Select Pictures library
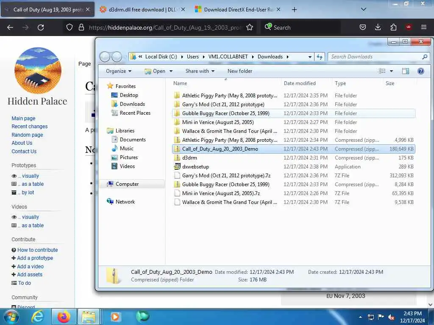The height and width of the screenshot is (325, 434). coord(128,157)
